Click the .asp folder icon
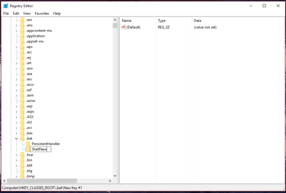286x193 pixels. coord(22,106)
